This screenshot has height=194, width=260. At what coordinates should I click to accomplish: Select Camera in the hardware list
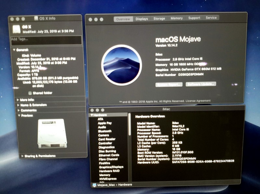[103, 135]
